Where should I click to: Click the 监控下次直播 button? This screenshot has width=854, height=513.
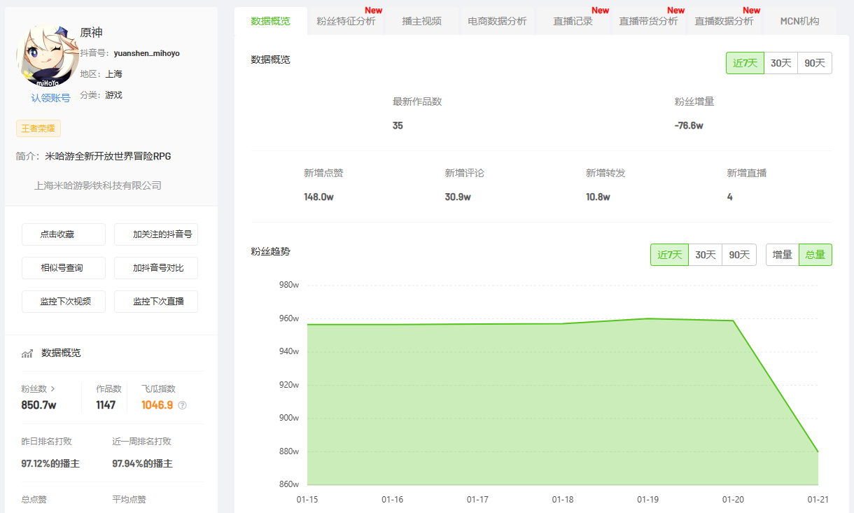coord(156,302)
